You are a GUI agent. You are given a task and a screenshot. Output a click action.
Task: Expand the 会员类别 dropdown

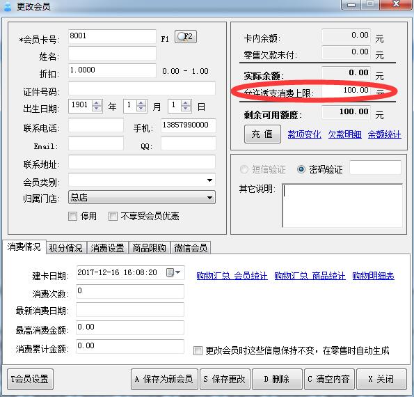point(209,180)
